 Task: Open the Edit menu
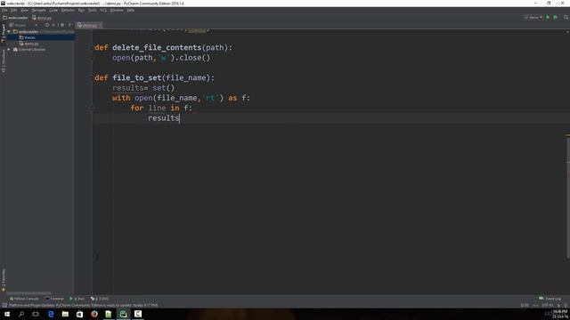(x=14, y=10)
